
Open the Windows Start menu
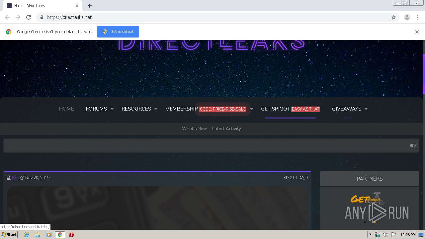point(9,235)
